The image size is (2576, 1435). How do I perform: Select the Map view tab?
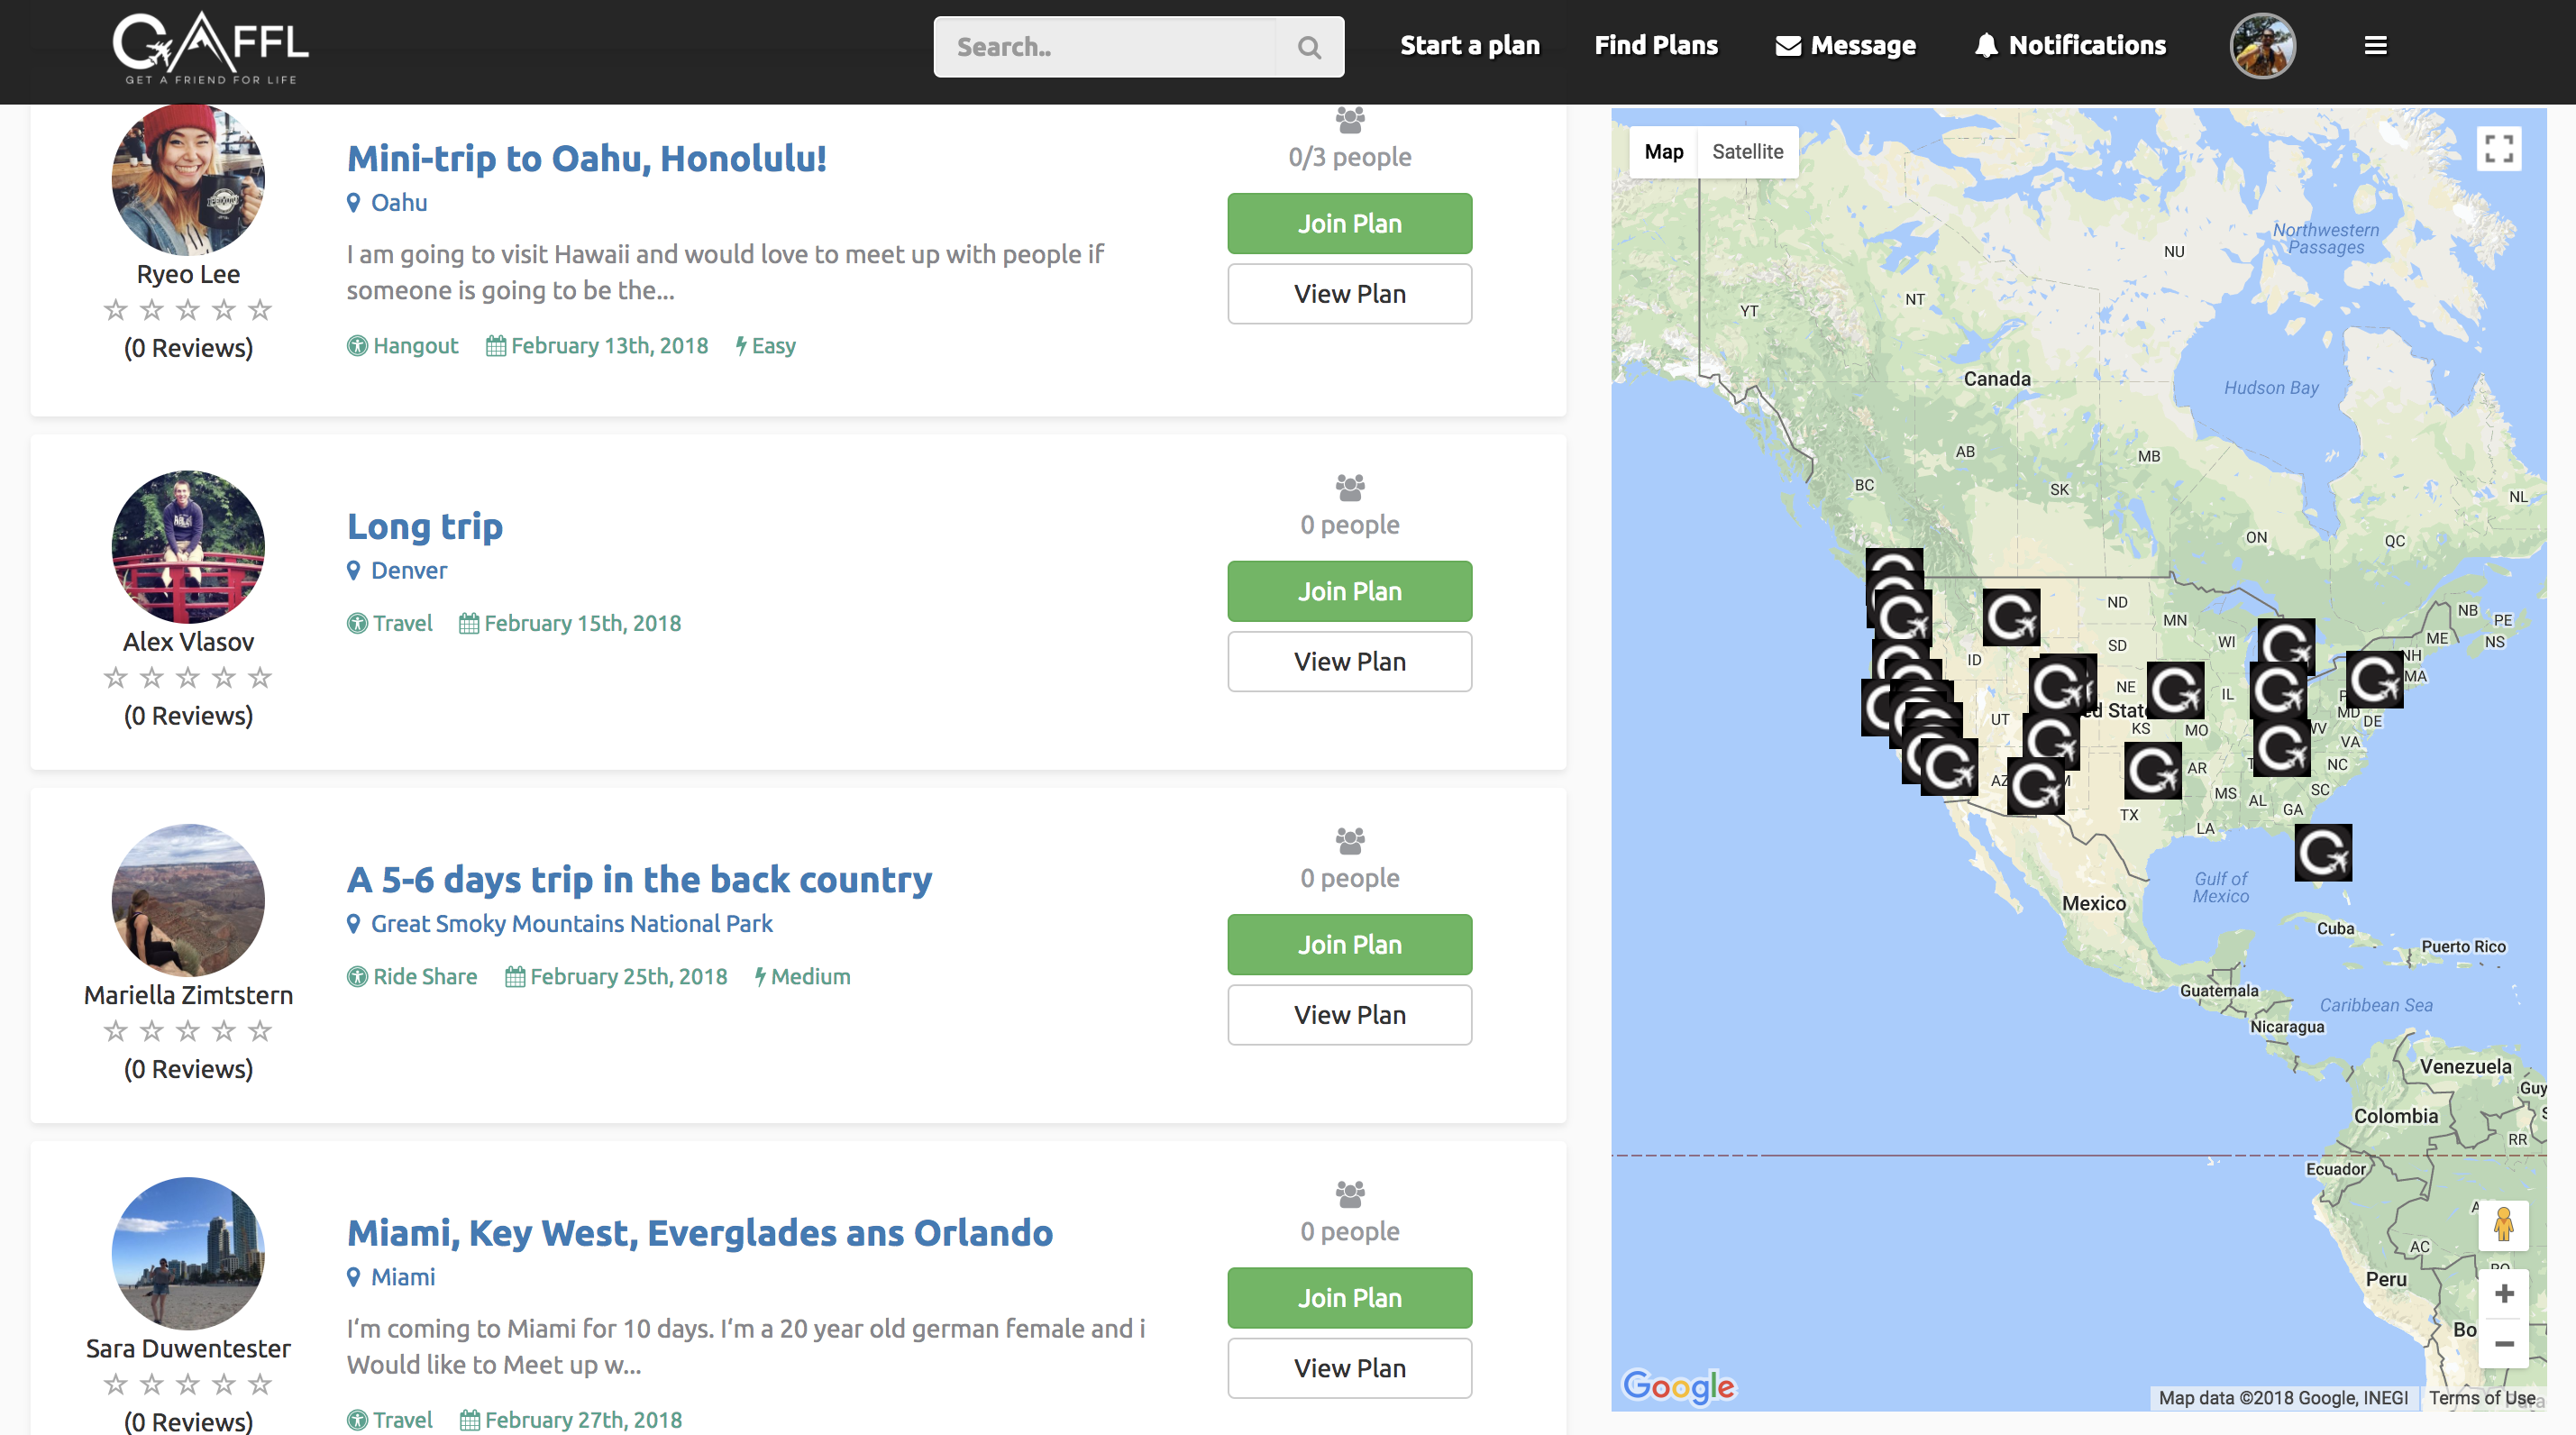(x=1663, y=152)
